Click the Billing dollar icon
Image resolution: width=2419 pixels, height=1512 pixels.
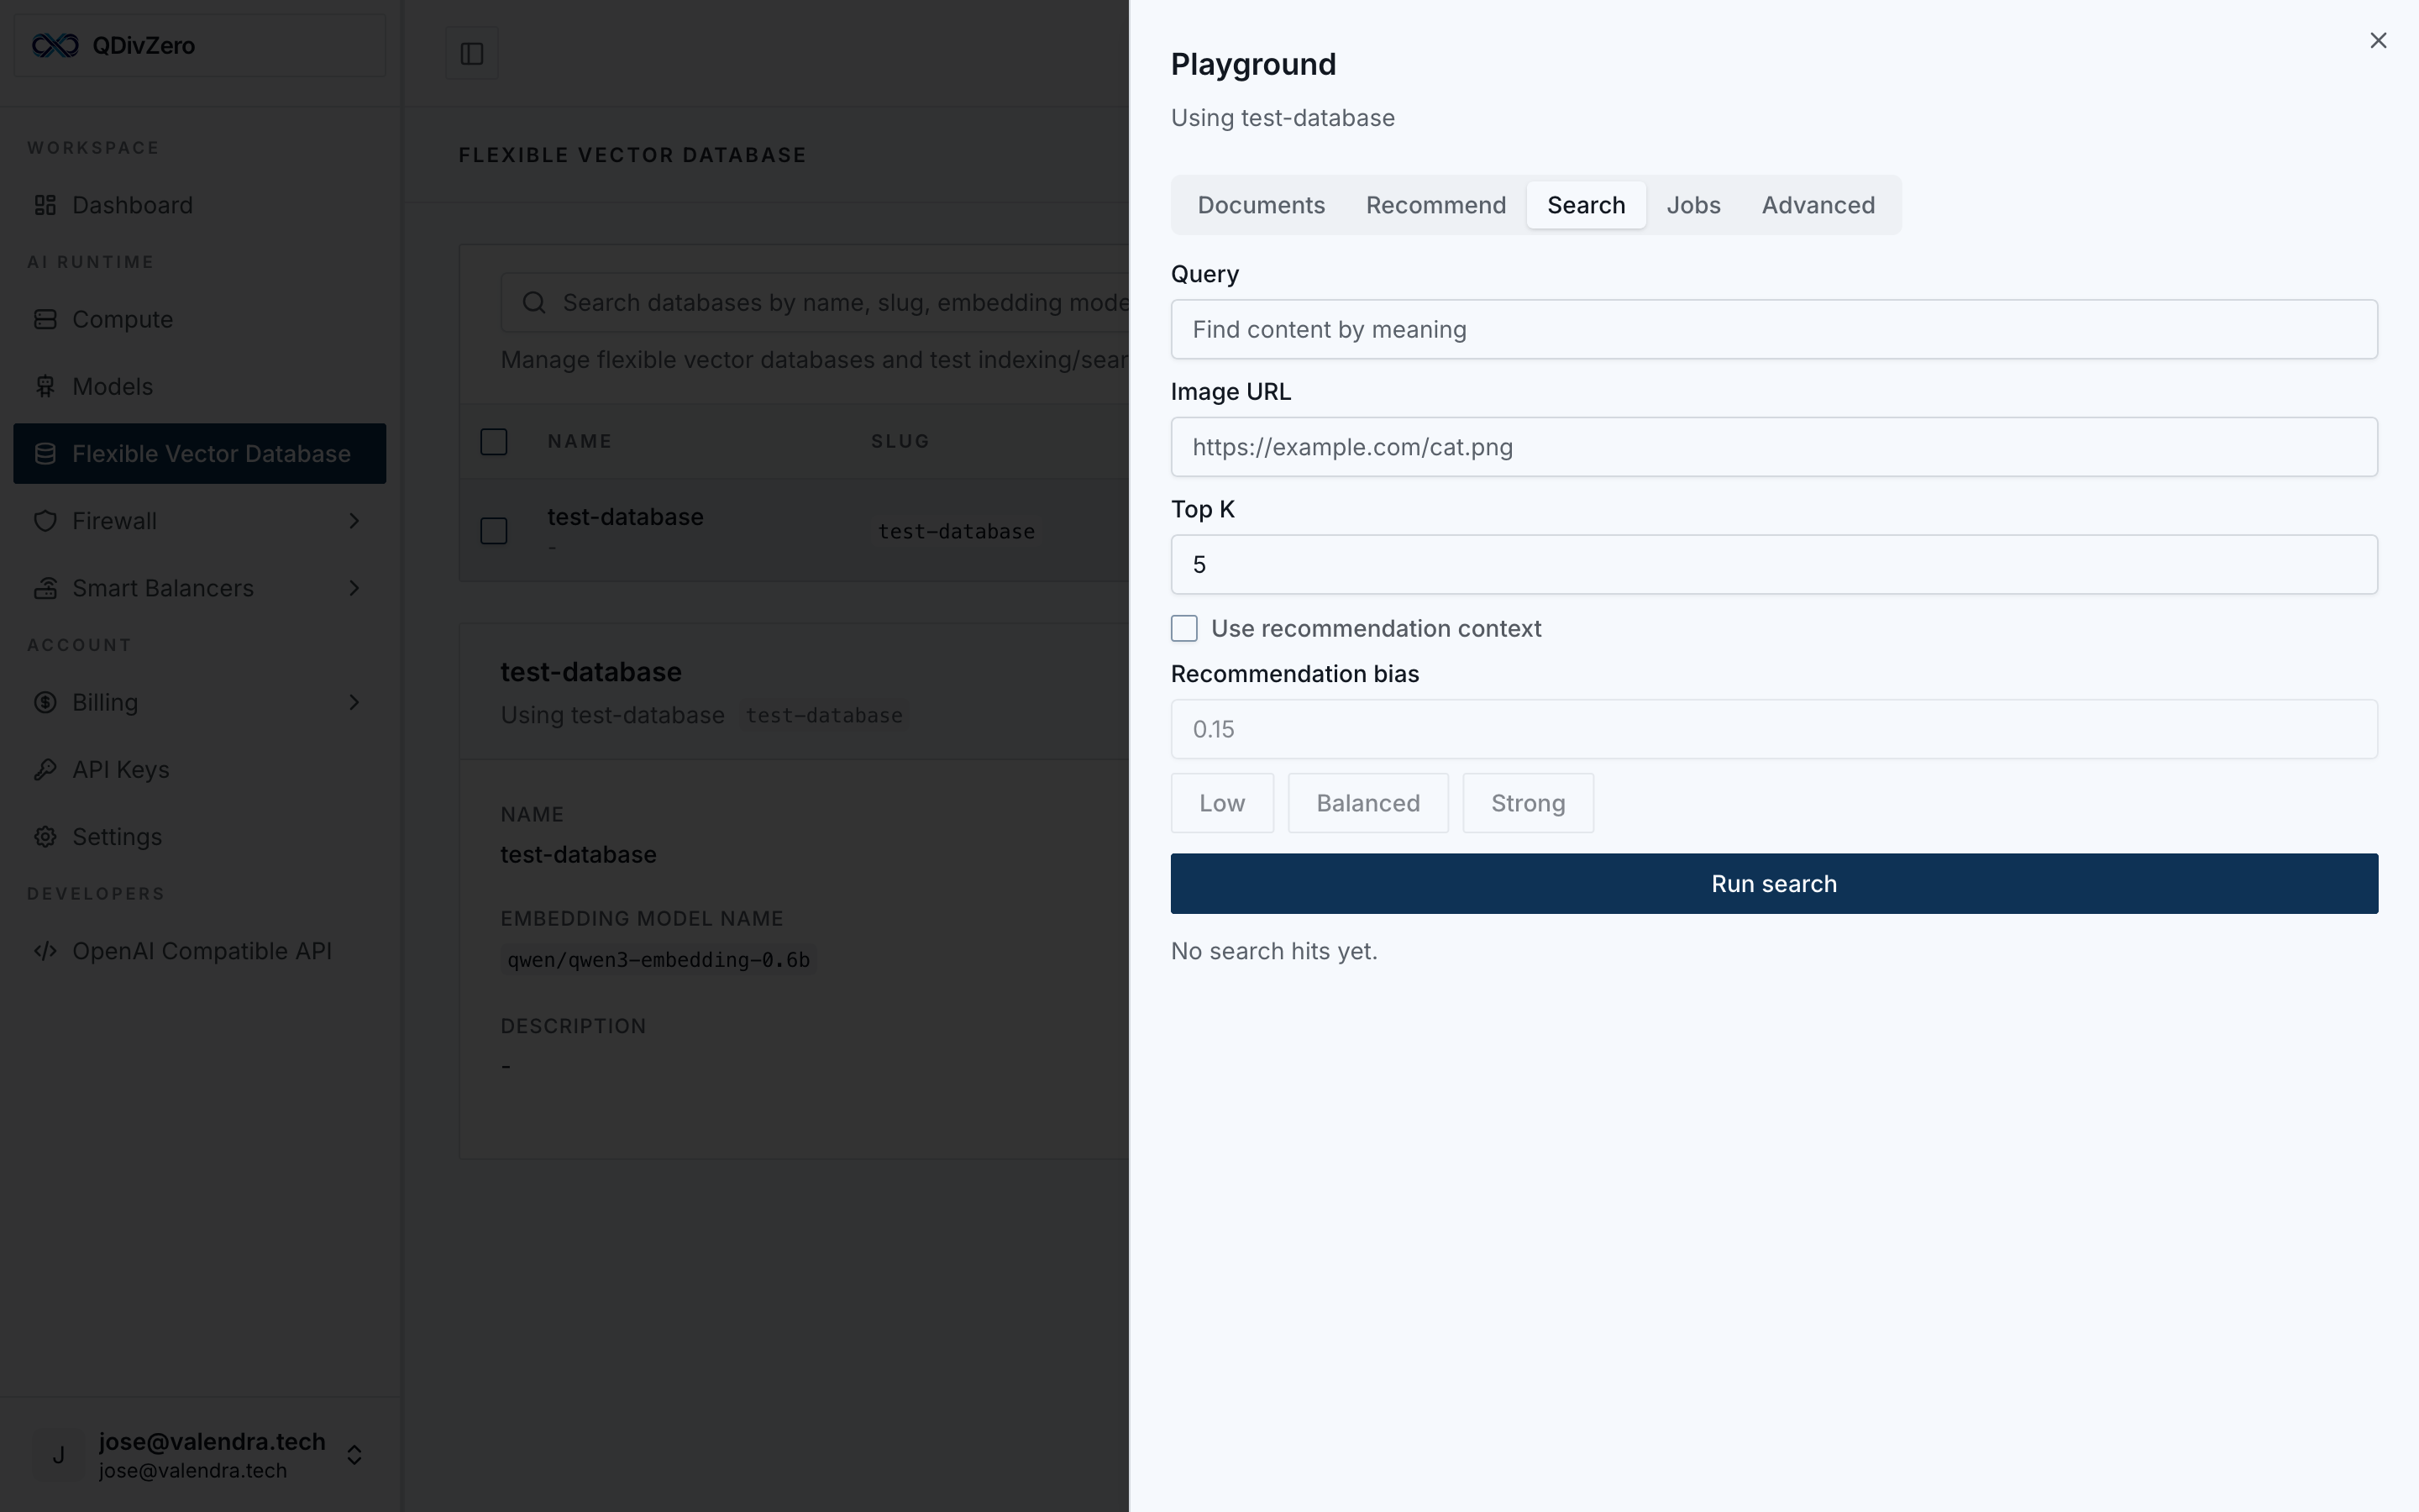(x=45, y=702)
